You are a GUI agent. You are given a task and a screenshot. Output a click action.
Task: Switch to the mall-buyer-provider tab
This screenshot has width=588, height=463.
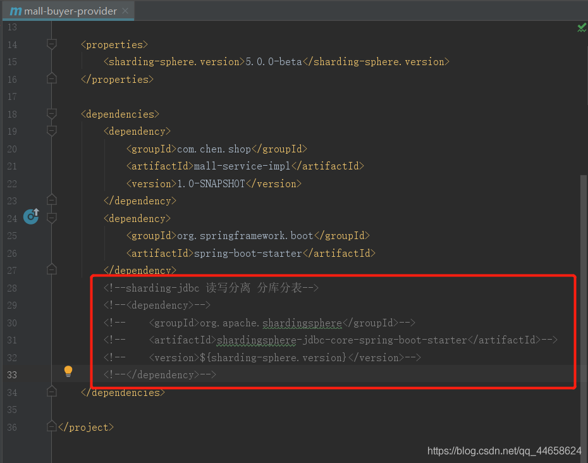click(x=68, y=11)
